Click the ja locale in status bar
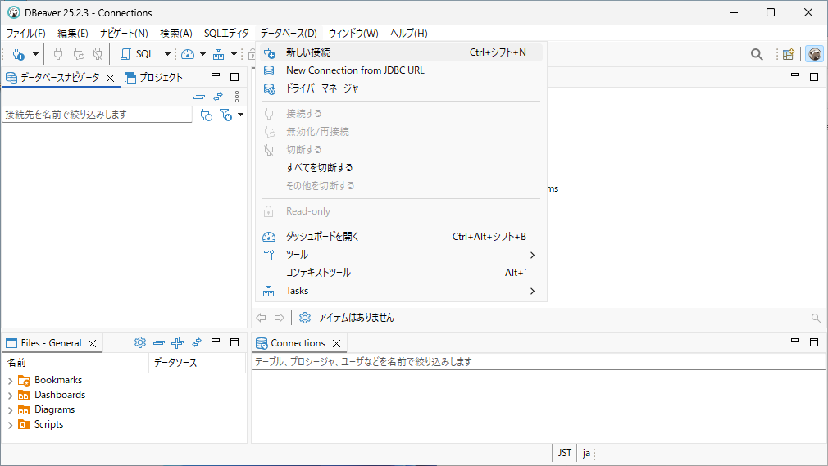The image size is (828, 466). tap(586, 453)
